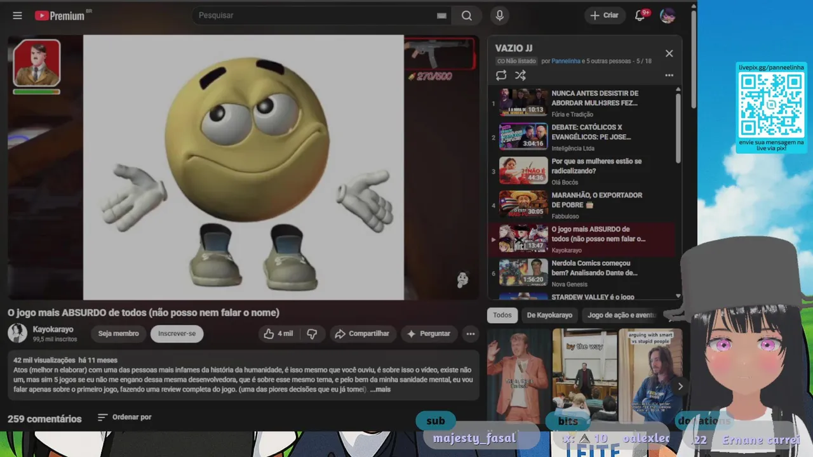Click majesty_fasal subscriber name
813x457 pixels.
pyautogui.click(x=474, y=439)
